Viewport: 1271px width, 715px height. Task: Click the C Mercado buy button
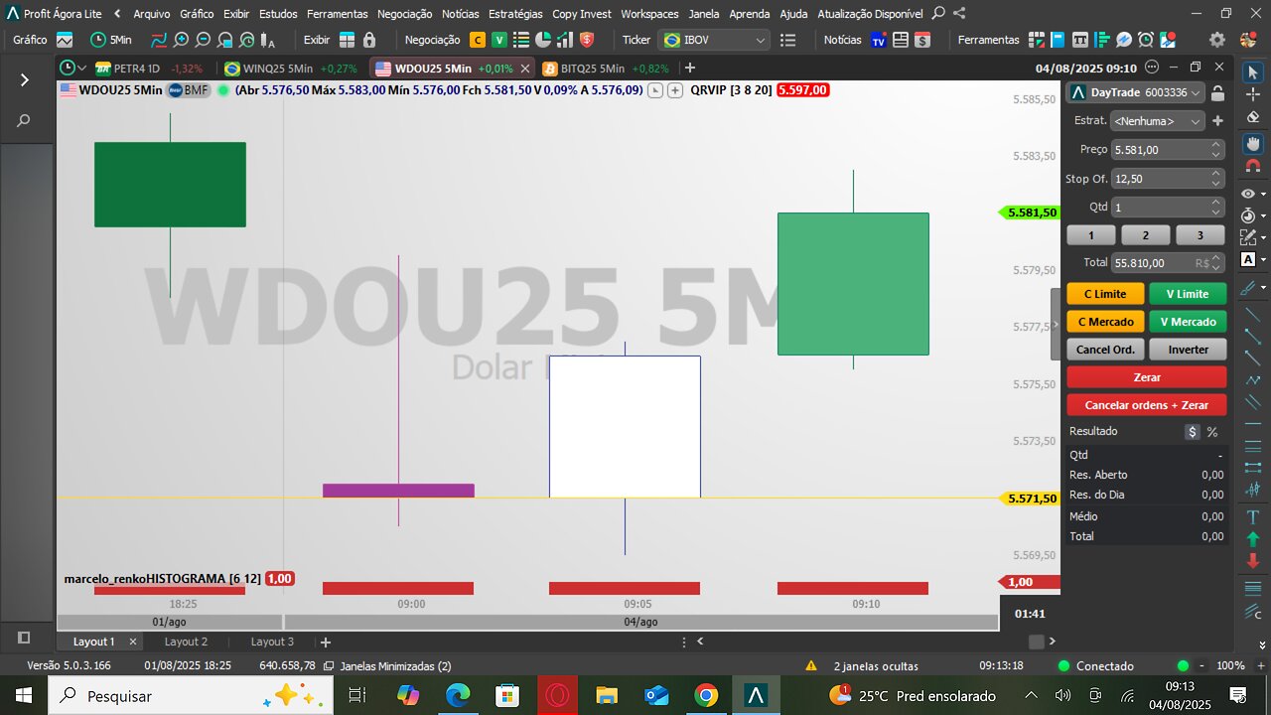tap(1105, 322)
